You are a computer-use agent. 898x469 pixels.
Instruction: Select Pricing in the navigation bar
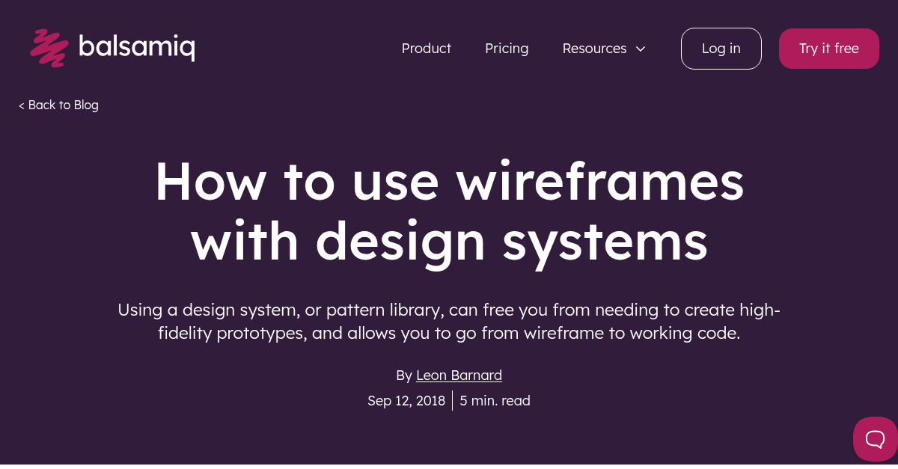[x=507, y=48]
